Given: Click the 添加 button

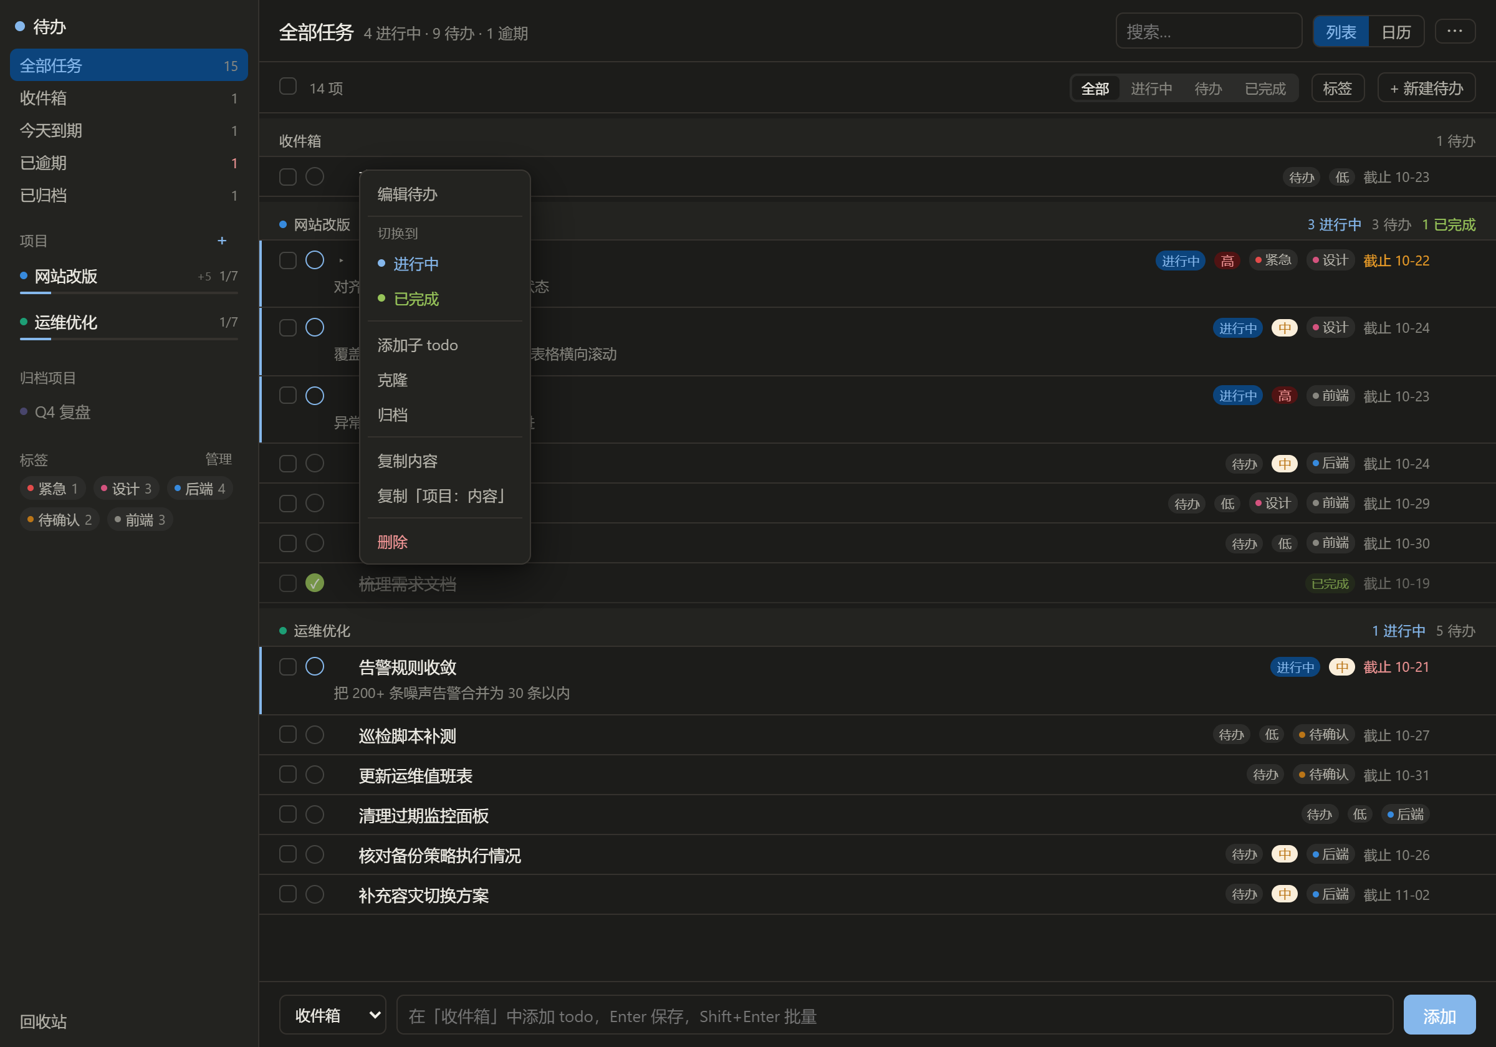Looking at the screenshot, I should (1439, 1015).
